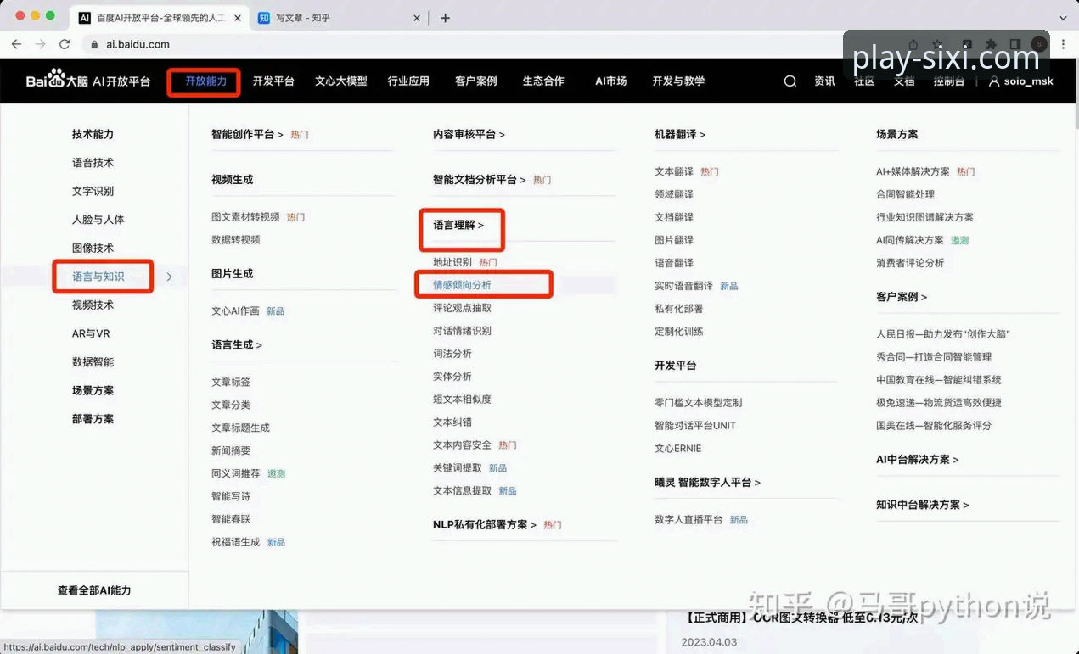Open the 开发与教学 menu
The height and width of the screenshot is (654, 1079).
pyautogui.click(x=678, y=81)
